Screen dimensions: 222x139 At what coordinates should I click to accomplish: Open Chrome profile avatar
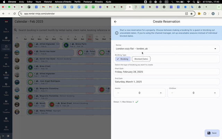(213, 14)
